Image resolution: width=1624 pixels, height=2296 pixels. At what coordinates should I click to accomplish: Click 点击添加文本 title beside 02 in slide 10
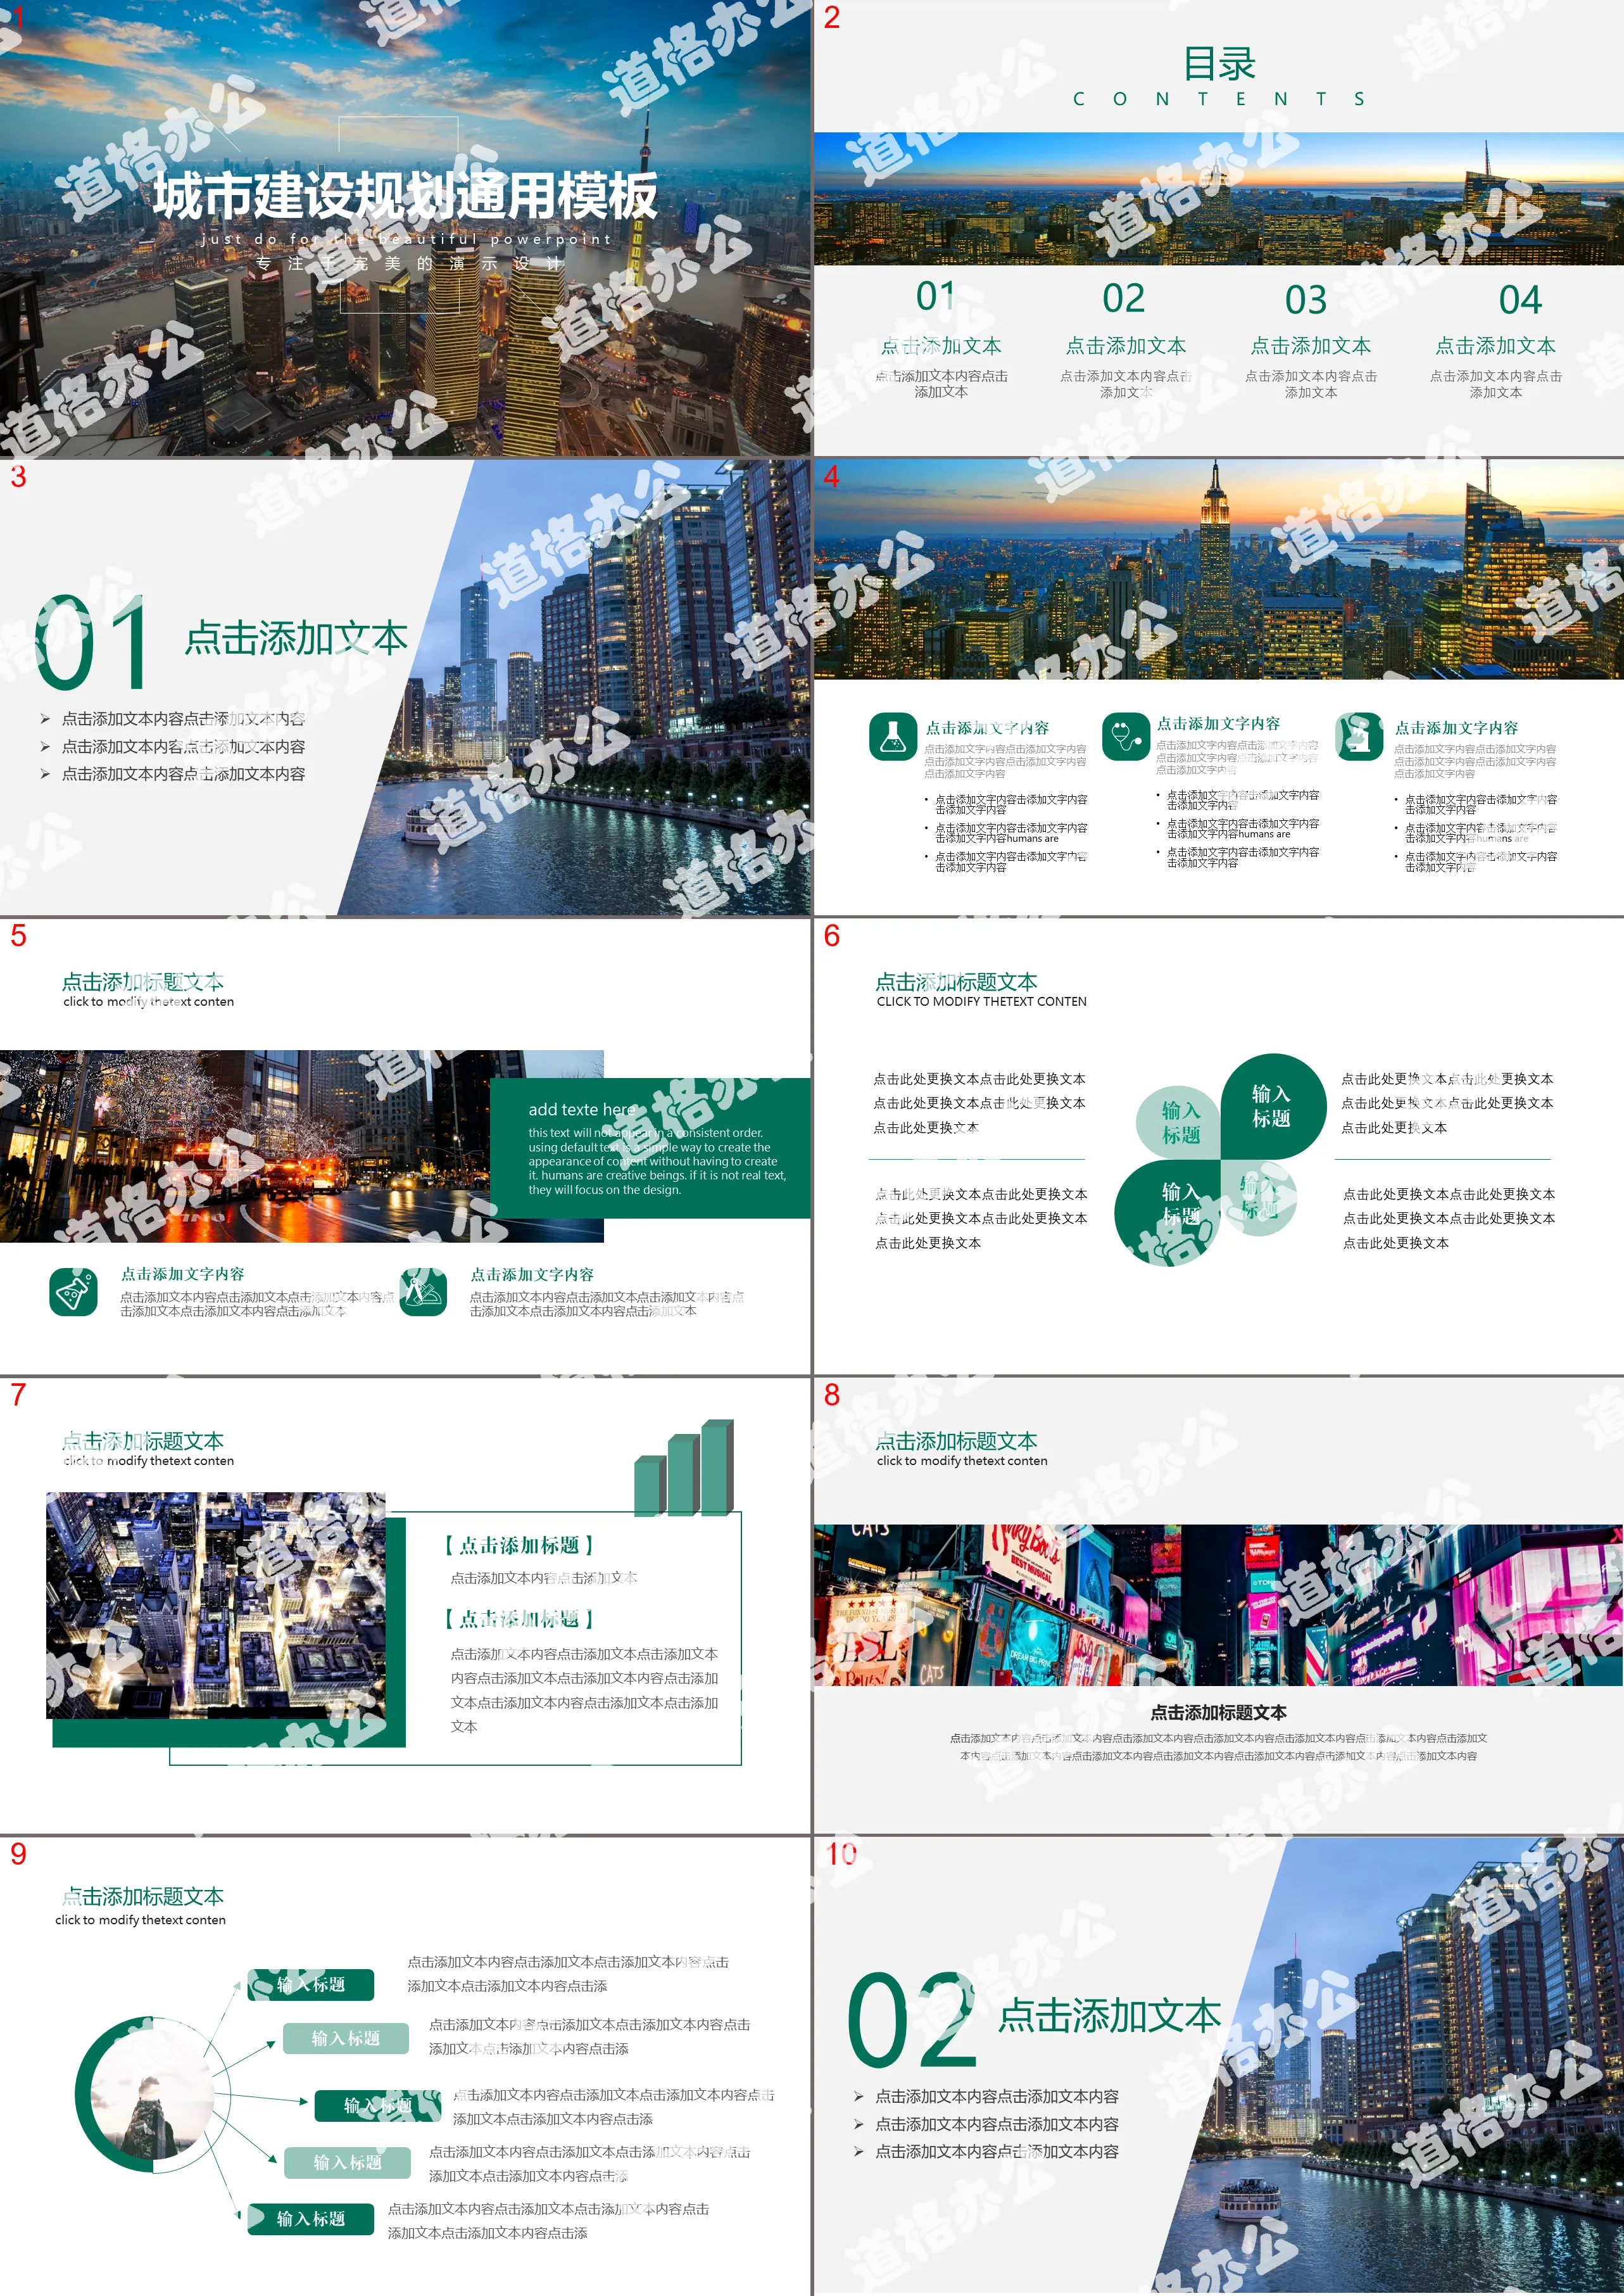pos(1110,2015)
